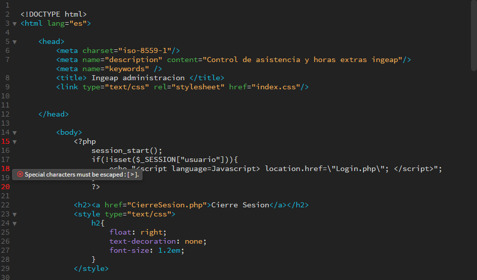Collapse the body tag fold on line 14
477x280 pixels.
tap(14, 133)
